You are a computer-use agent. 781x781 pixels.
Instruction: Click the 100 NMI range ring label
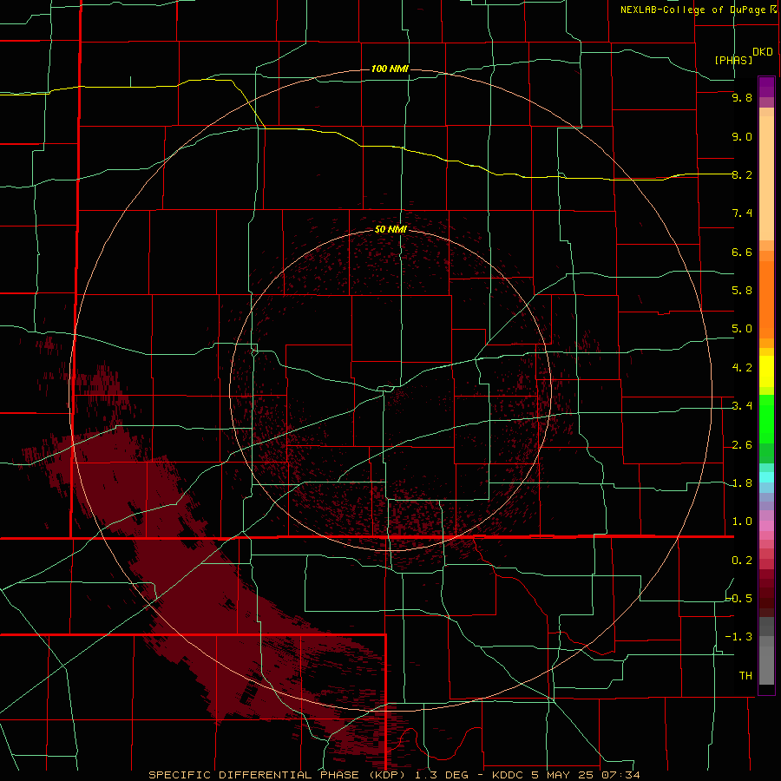(390, 69)
